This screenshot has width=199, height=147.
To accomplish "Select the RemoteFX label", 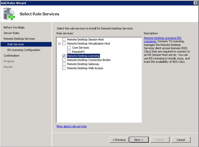I will (78, 52).
